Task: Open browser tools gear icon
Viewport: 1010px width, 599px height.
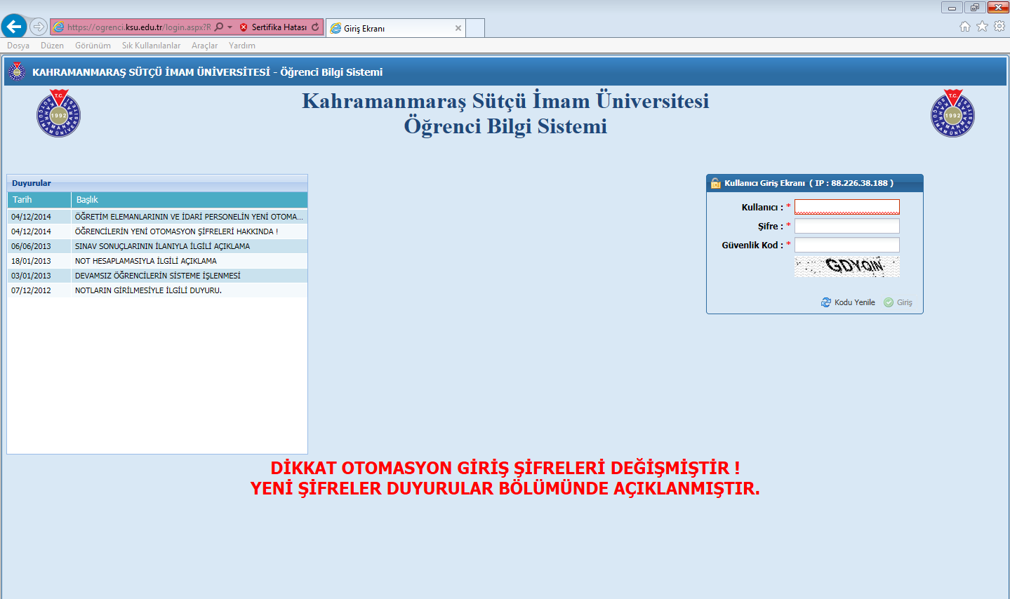Action: tap(999, 26)
